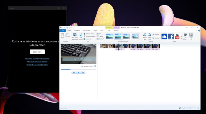Expand the AutoMovie themes gallery

click(x=140, y=38)
